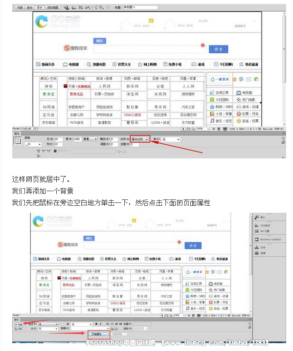Click the 网页 tab above top search box
The image size is (293, 351).
[x=99, y=41]
